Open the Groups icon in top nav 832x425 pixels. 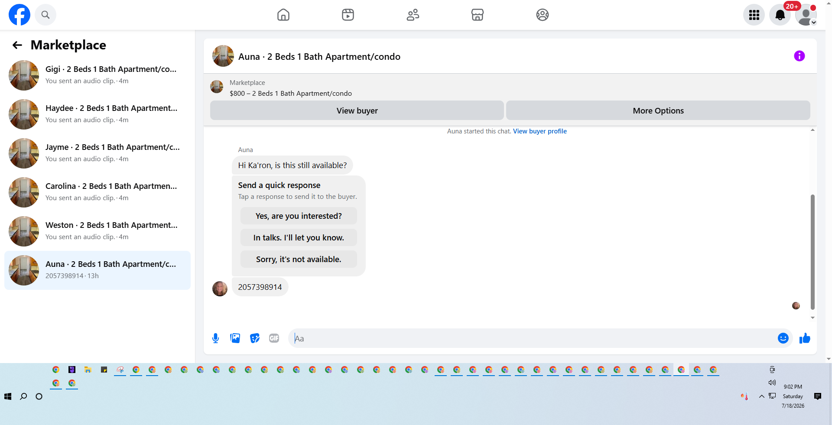[543, 15]
